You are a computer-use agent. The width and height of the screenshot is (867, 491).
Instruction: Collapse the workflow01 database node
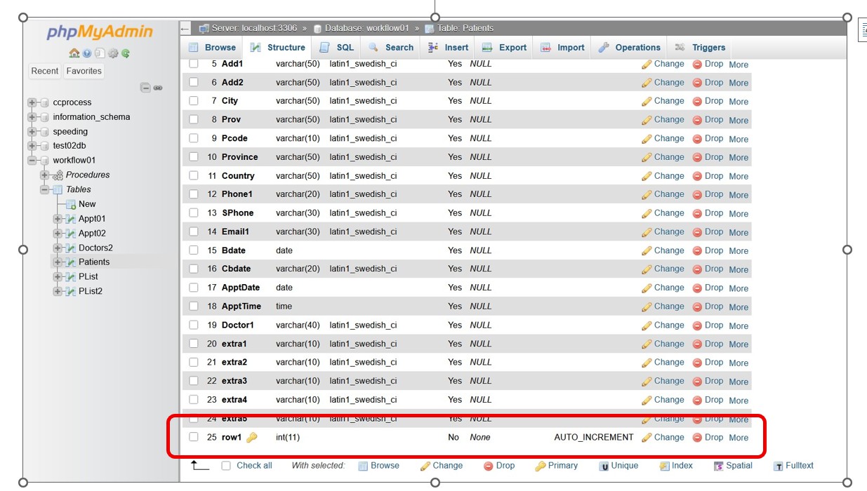[x=32, y=161]
